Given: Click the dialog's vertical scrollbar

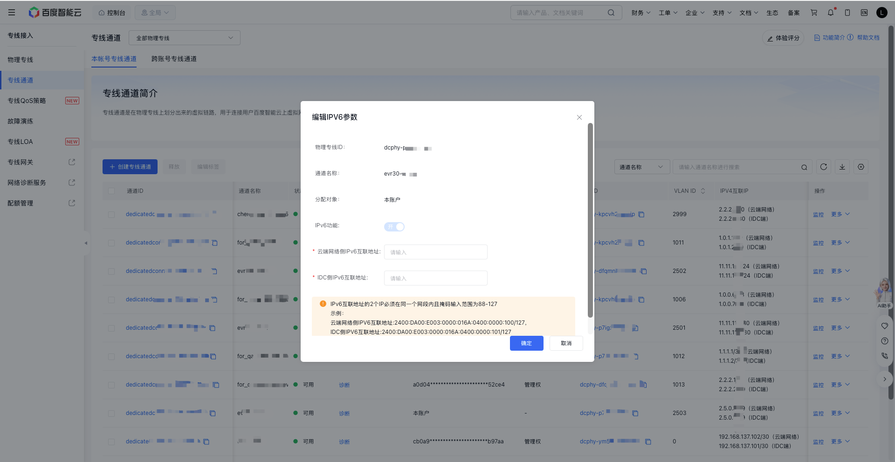Looking at the screenshot, I should pos(590,220).
